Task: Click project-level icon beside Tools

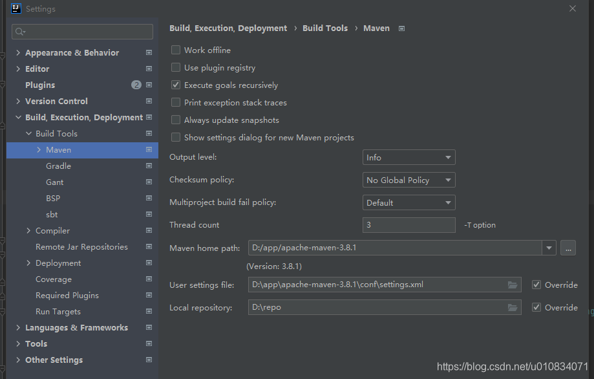Action: coord(149,344)
